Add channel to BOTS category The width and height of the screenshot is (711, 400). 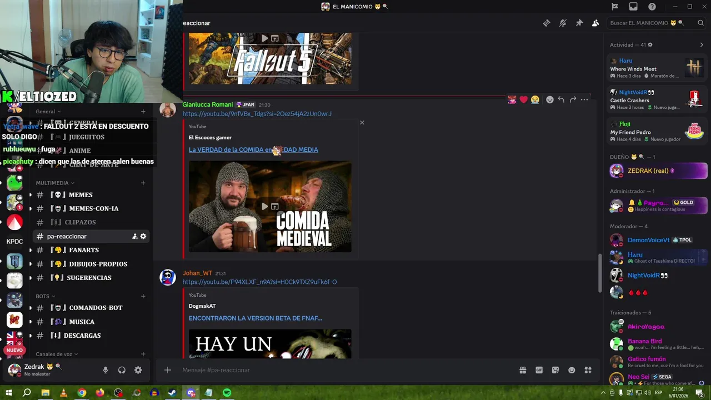point(143,296)
